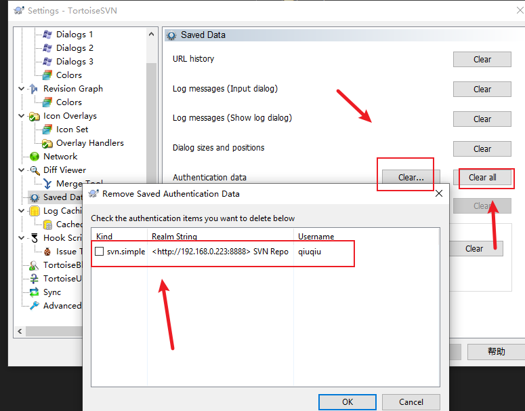Click the Dialogs 3 tree icon
This screenshot has height=411, width=525.
(47, 62)
